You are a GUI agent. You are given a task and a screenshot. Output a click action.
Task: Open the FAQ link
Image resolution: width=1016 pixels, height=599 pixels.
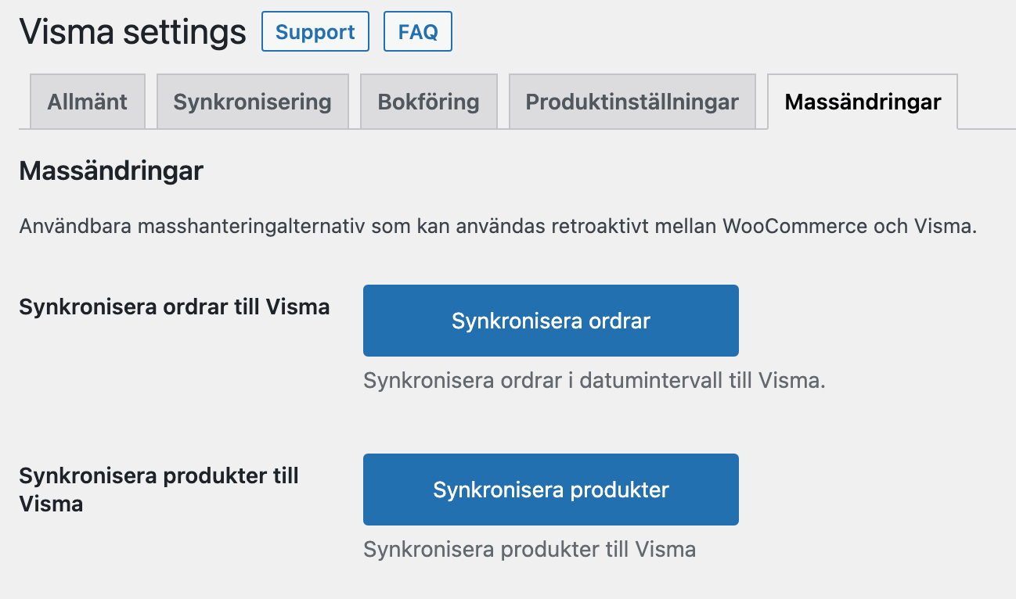point(417,32)
